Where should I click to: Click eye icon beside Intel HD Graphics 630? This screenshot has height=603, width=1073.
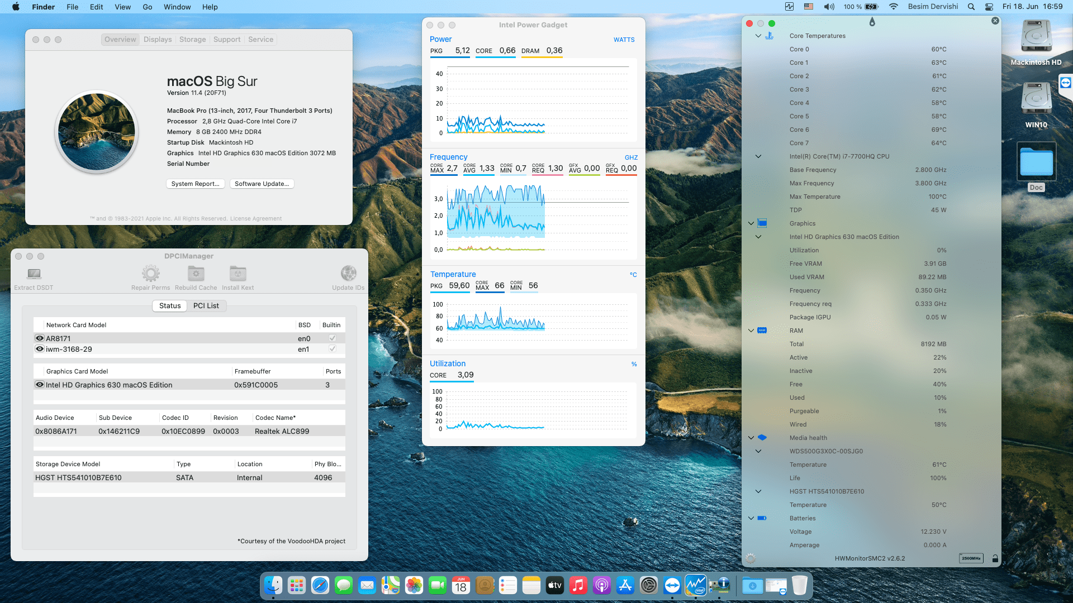click(x=40, y=385)
